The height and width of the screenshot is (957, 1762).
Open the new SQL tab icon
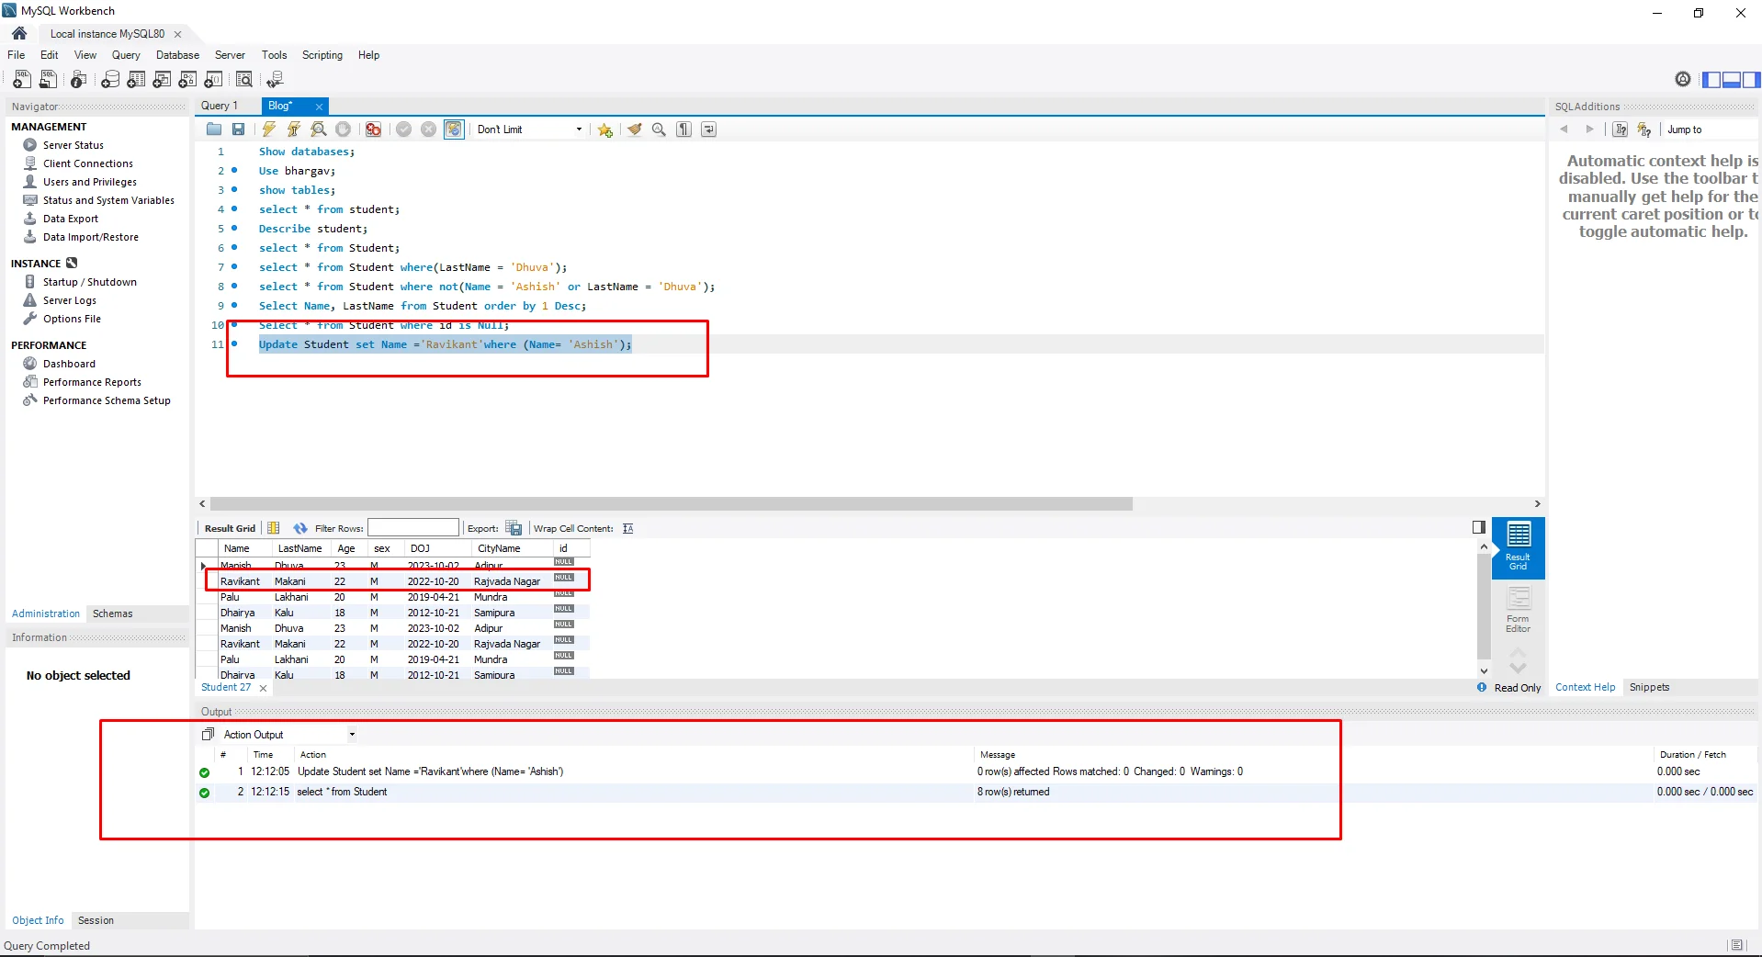pyautogui.click(x=22, y=80)
